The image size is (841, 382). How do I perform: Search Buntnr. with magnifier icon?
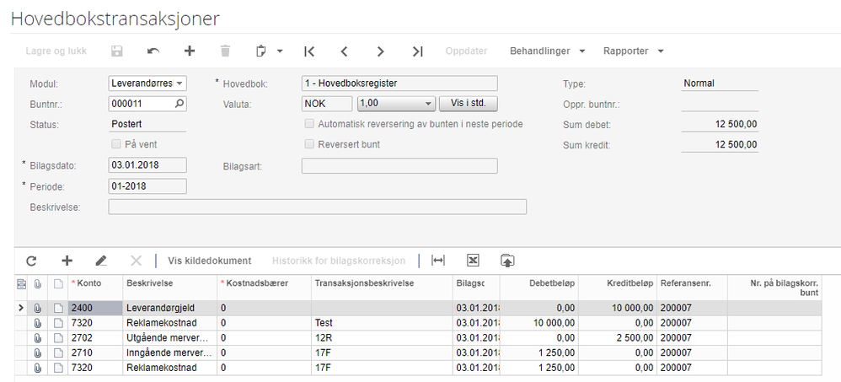(179, 104)
